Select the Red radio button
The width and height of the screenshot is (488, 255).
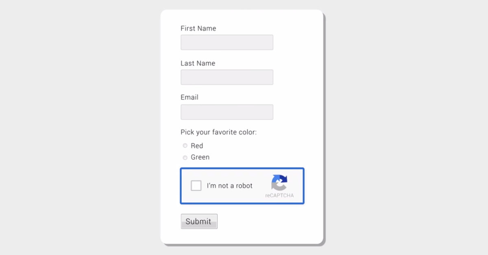(185, 146)
